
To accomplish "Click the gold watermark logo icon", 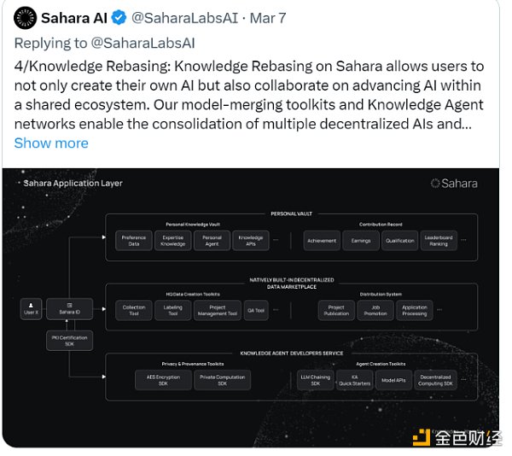I will [422, 438].
